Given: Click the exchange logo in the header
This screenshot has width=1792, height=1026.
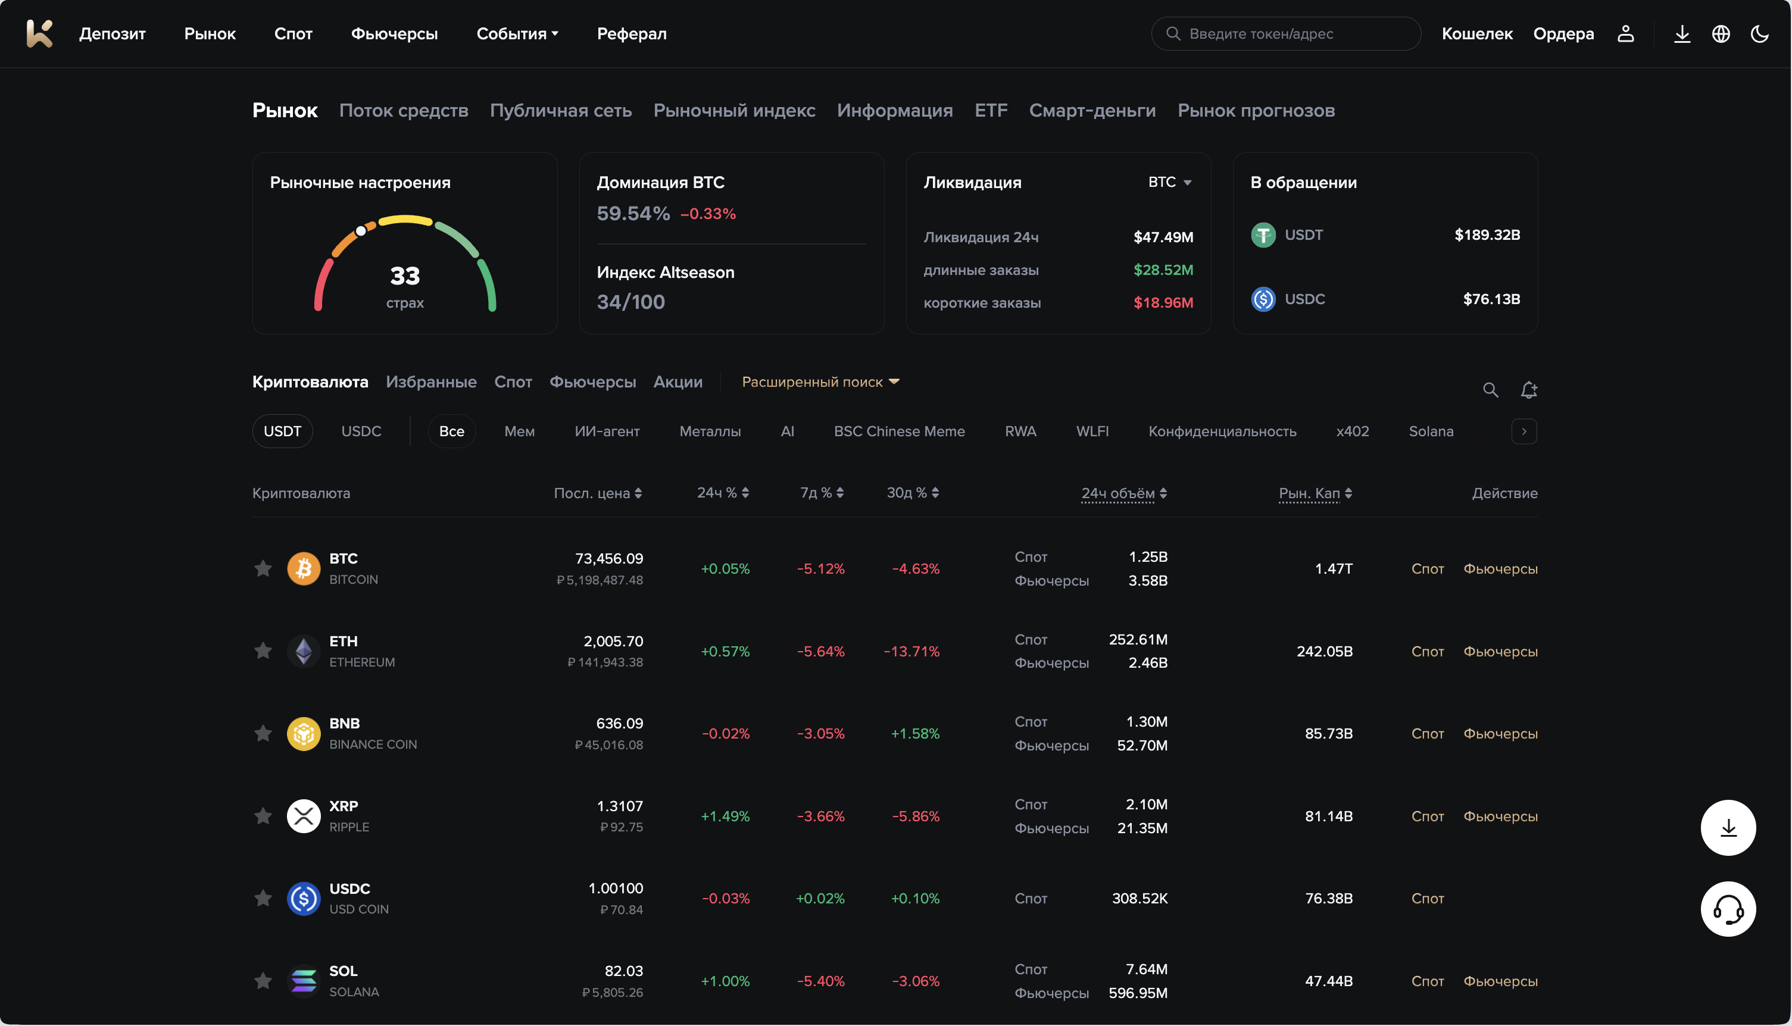Looking at the screenshot, I should 39,33.
